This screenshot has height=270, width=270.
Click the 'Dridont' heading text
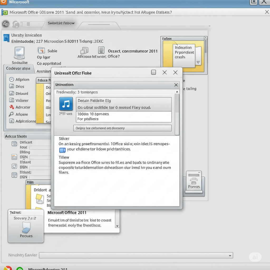tap(40, 190)
